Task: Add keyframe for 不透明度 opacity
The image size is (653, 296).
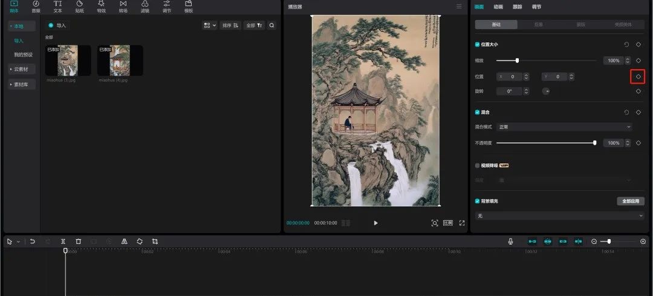Action: (x=638, y=143)
